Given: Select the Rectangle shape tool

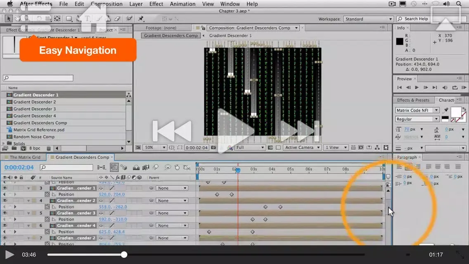Looking at the screenshot, I should pyautogui.click(x=69, y=19).
